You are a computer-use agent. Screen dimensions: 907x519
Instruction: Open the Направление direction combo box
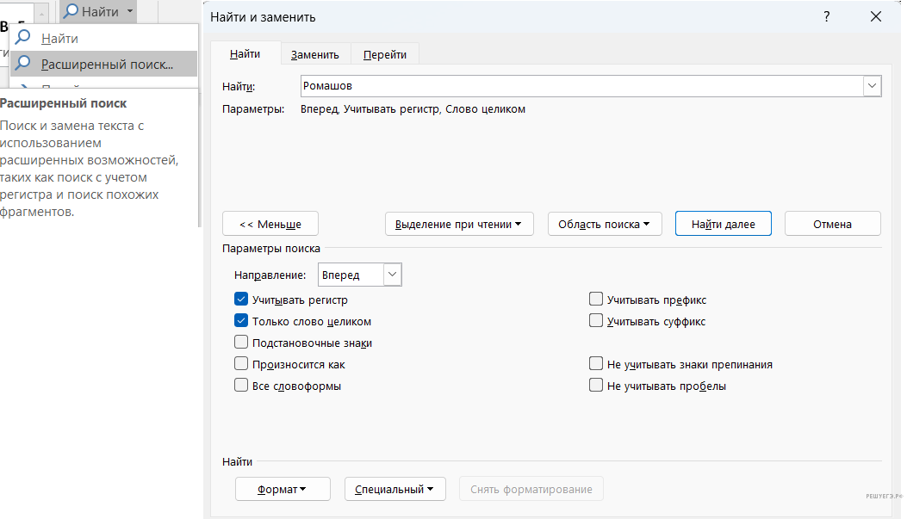359,275
